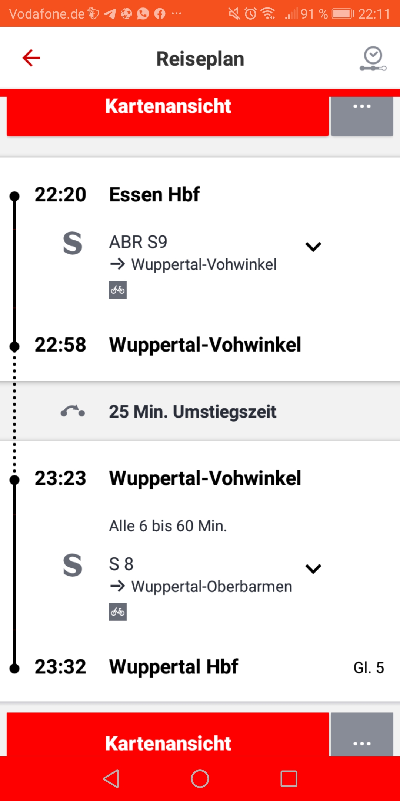
Task: Open Android recent apps square
Action: [x=289, y=778]
